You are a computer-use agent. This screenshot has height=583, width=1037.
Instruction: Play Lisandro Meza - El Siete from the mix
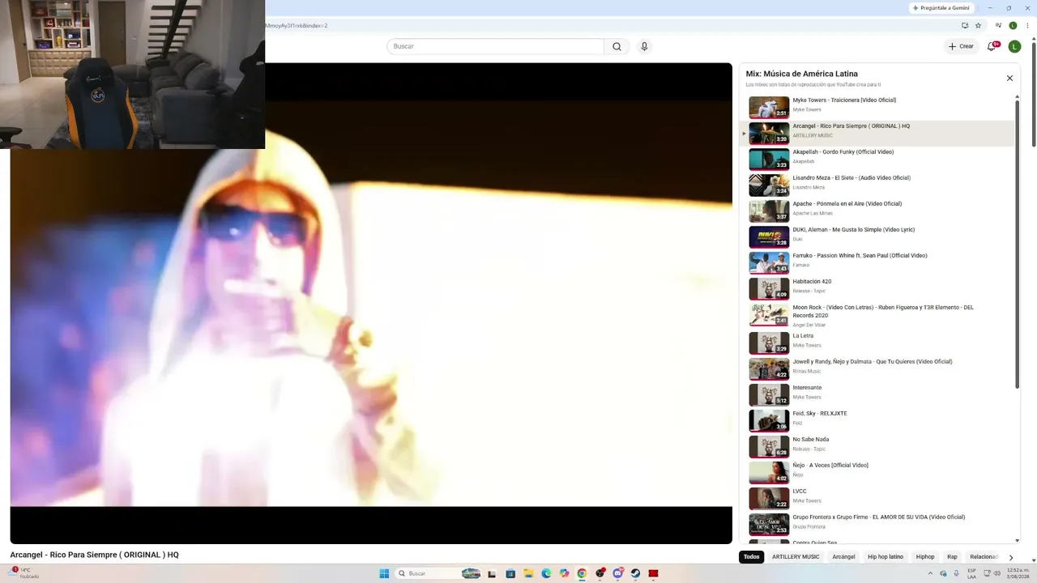tap(877, 185)
